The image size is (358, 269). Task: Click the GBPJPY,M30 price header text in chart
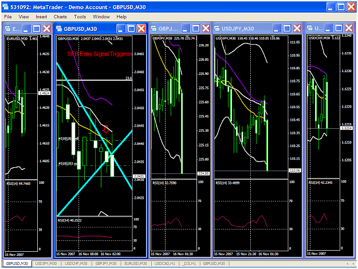click(x=175, y=38)
